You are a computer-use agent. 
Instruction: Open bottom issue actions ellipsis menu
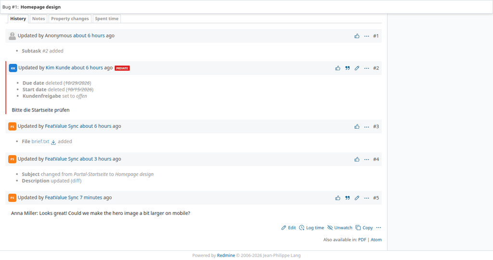pyautogui.click(x=378, y=228)
